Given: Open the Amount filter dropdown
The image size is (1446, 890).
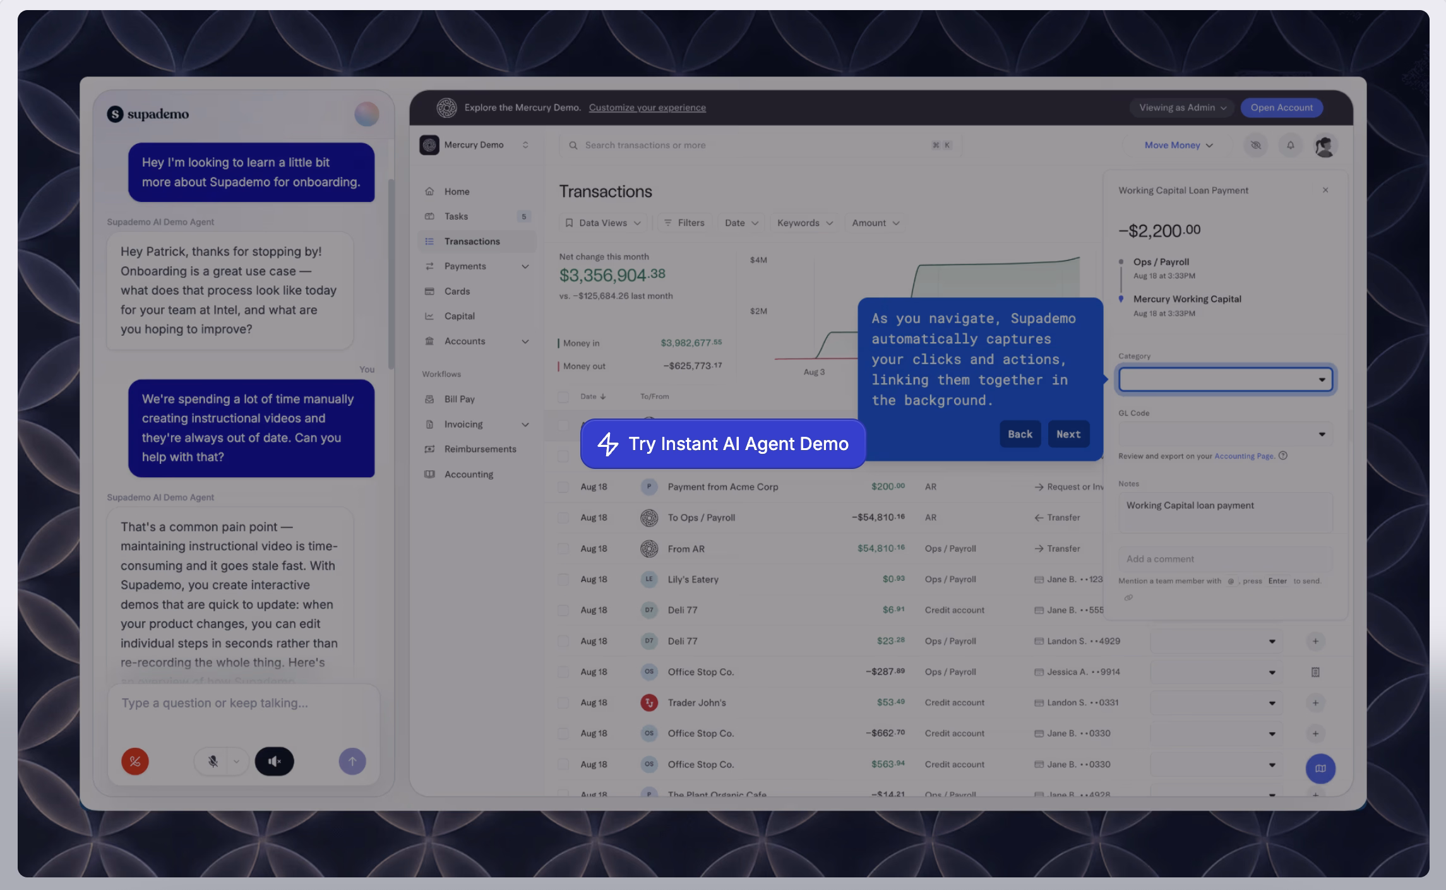Looking at the screenshot, I should 875,223.
